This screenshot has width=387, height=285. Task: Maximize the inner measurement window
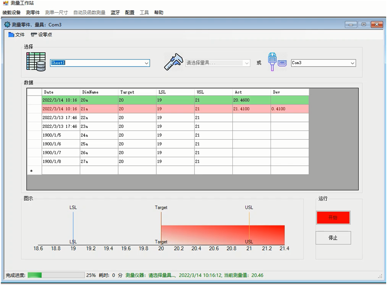pyautogui.click(x=364, y=25)
